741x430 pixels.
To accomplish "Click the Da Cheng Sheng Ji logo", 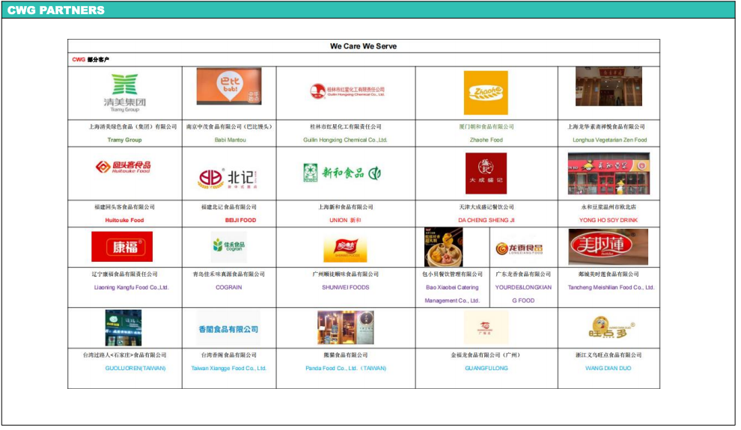I will pyautogui.click(x=486, y=173).
